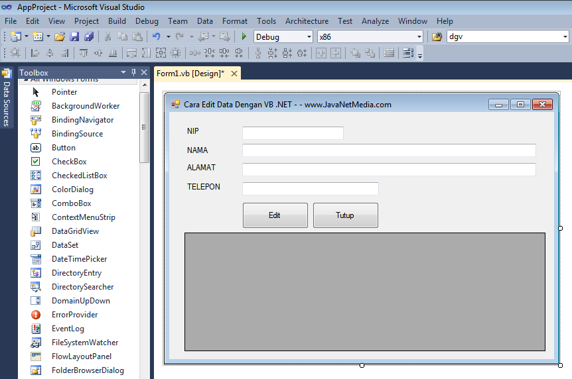Click the Align to Grid icon
Screen dimensions: 572x379
point(15,53)
